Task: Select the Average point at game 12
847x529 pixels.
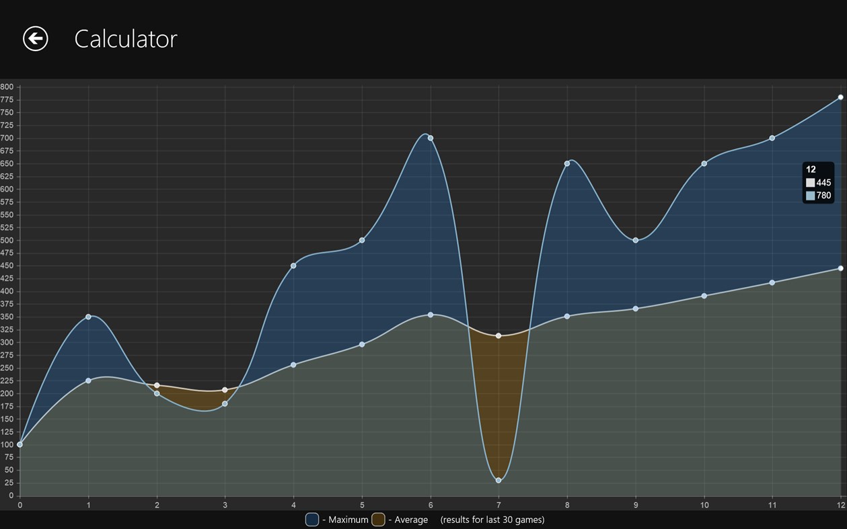Action: pos(840,268)
